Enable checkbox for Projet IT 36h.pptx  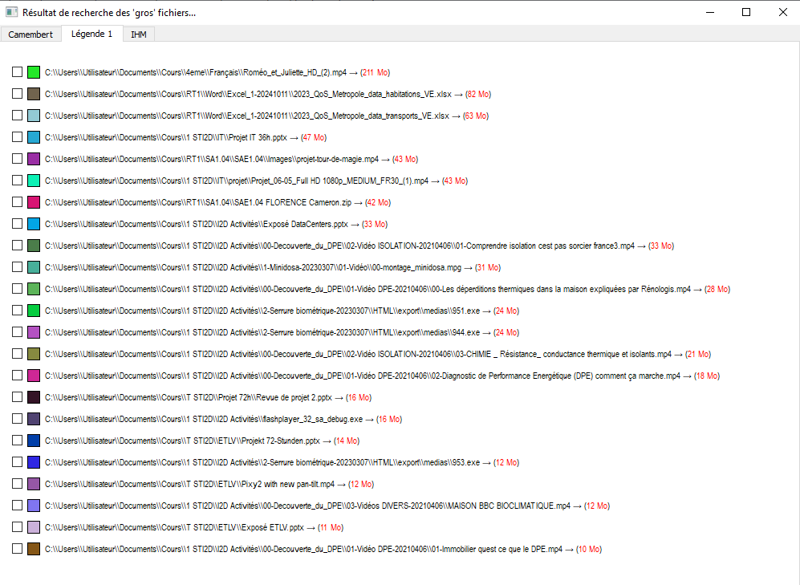(x=18, y=137)
